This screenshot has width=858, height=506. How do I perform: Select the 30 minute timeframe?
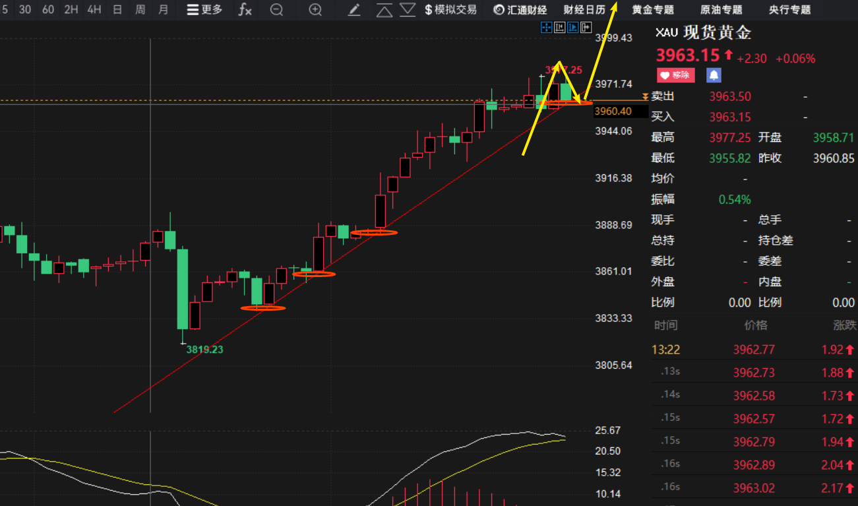[25, 9]
